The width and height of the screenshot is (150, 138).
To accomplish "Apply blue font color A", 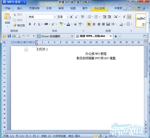I will coord(68,24).
